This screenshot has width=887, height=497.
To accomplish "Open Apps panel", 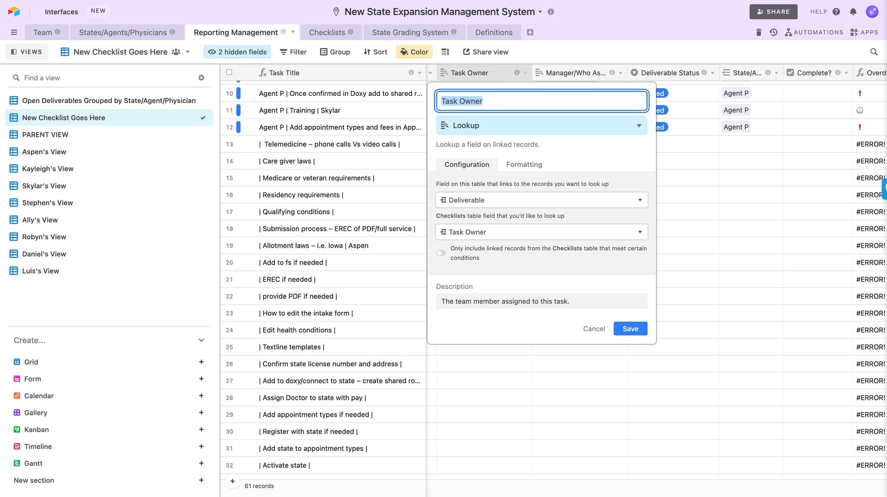I will click(x=864, y=32).
